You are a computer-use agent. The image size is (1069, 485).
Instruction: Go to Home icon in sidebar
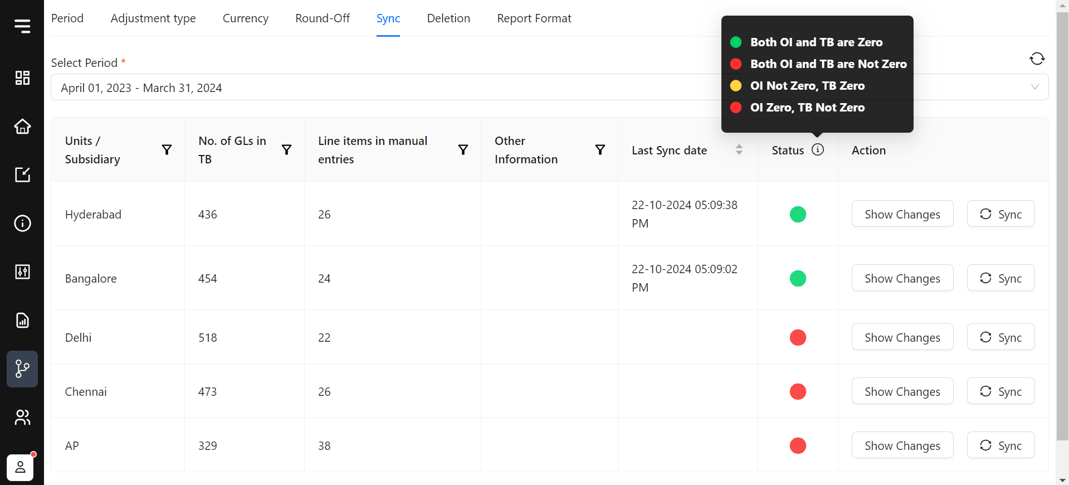click(x=22, y=126)
